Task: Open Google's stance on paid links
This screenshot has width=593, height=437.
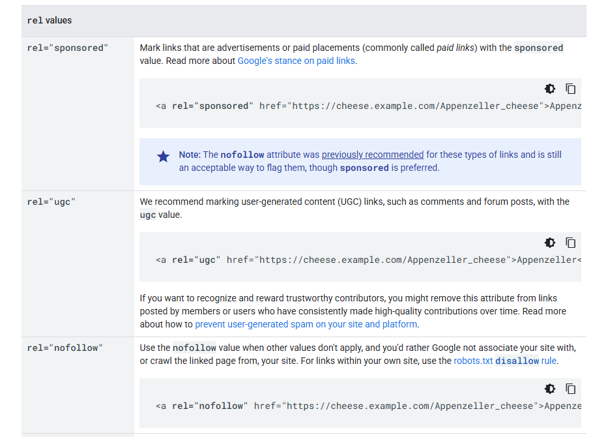Action: point(296,61)
